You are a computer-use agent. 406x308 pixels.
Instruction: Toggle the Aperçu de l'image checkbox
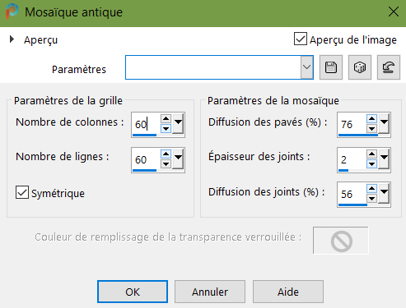click(301, 39)
